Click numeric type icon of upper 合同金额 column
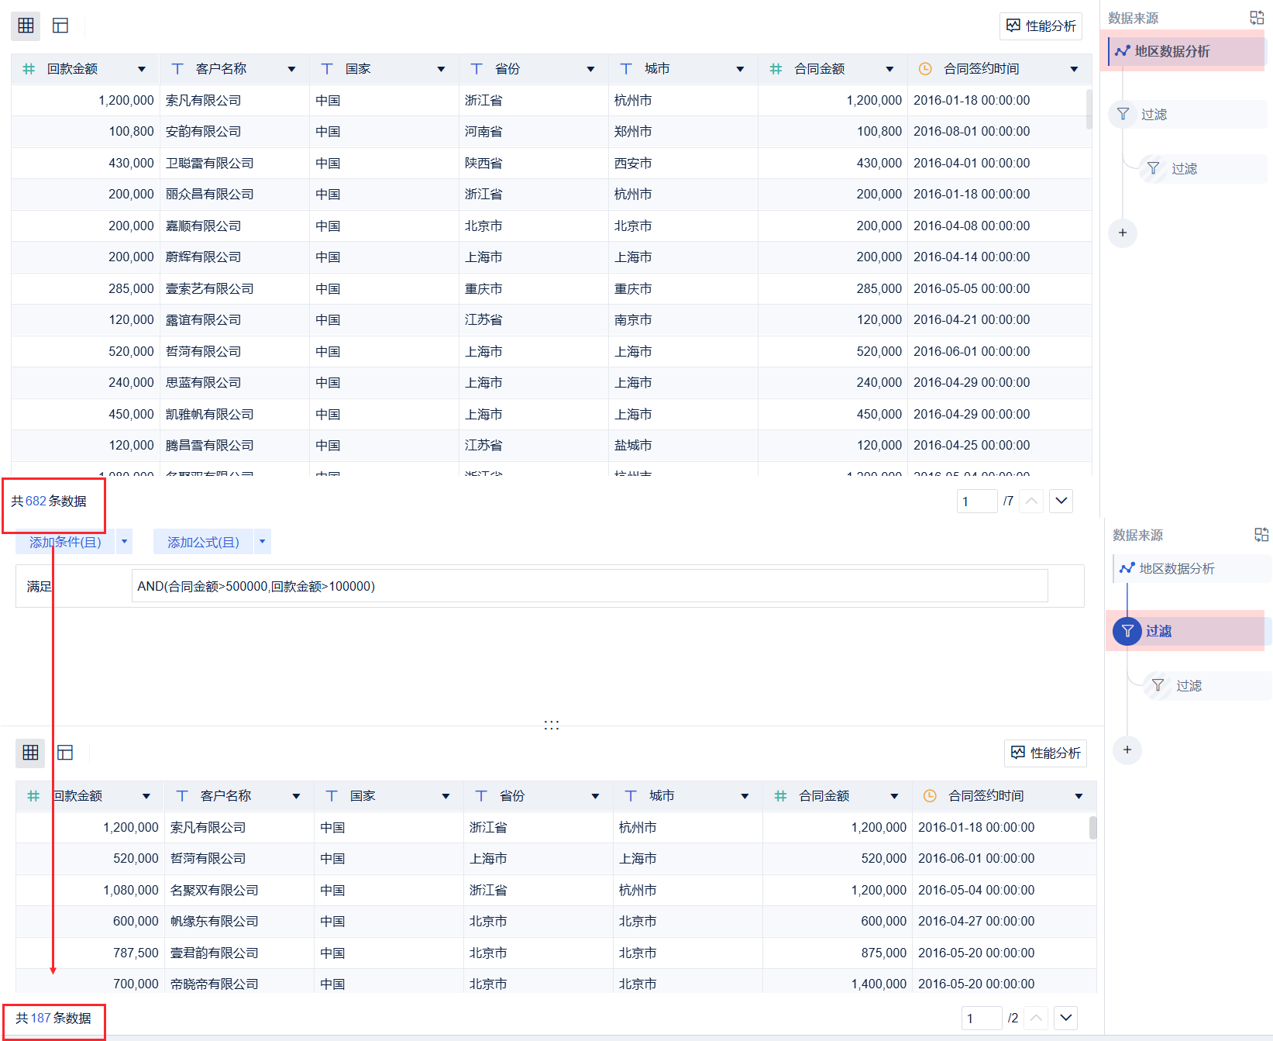 point(776,69)
